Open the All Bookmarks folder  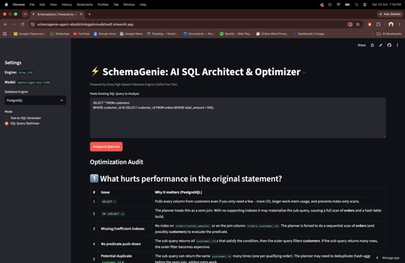[x=389, y=34]
